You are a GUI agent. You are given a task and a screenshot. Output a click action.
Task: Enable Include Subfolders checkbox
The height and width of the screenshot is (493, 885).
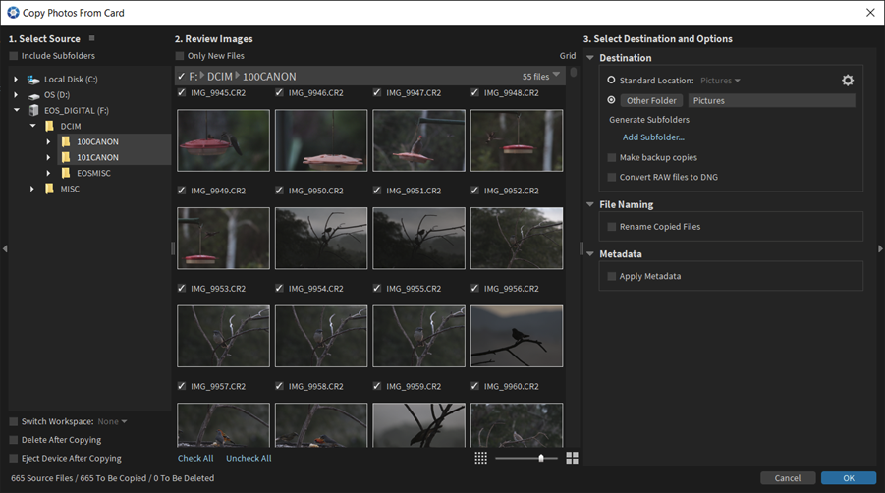13,56
